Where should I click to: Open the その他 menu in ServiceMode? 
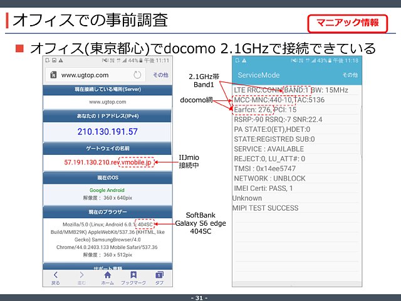350,75
